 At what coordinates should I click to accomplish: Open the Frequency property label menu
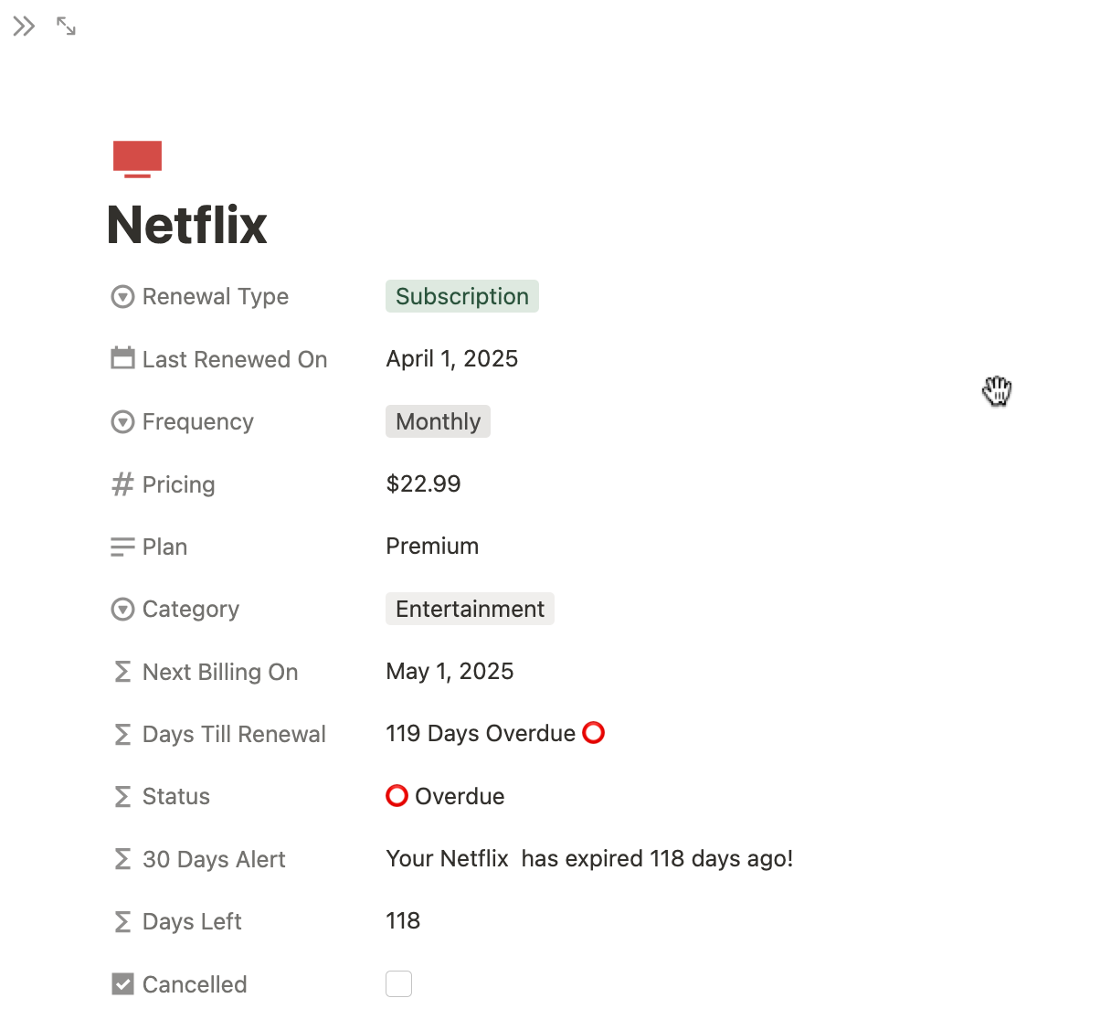[197, 421]
